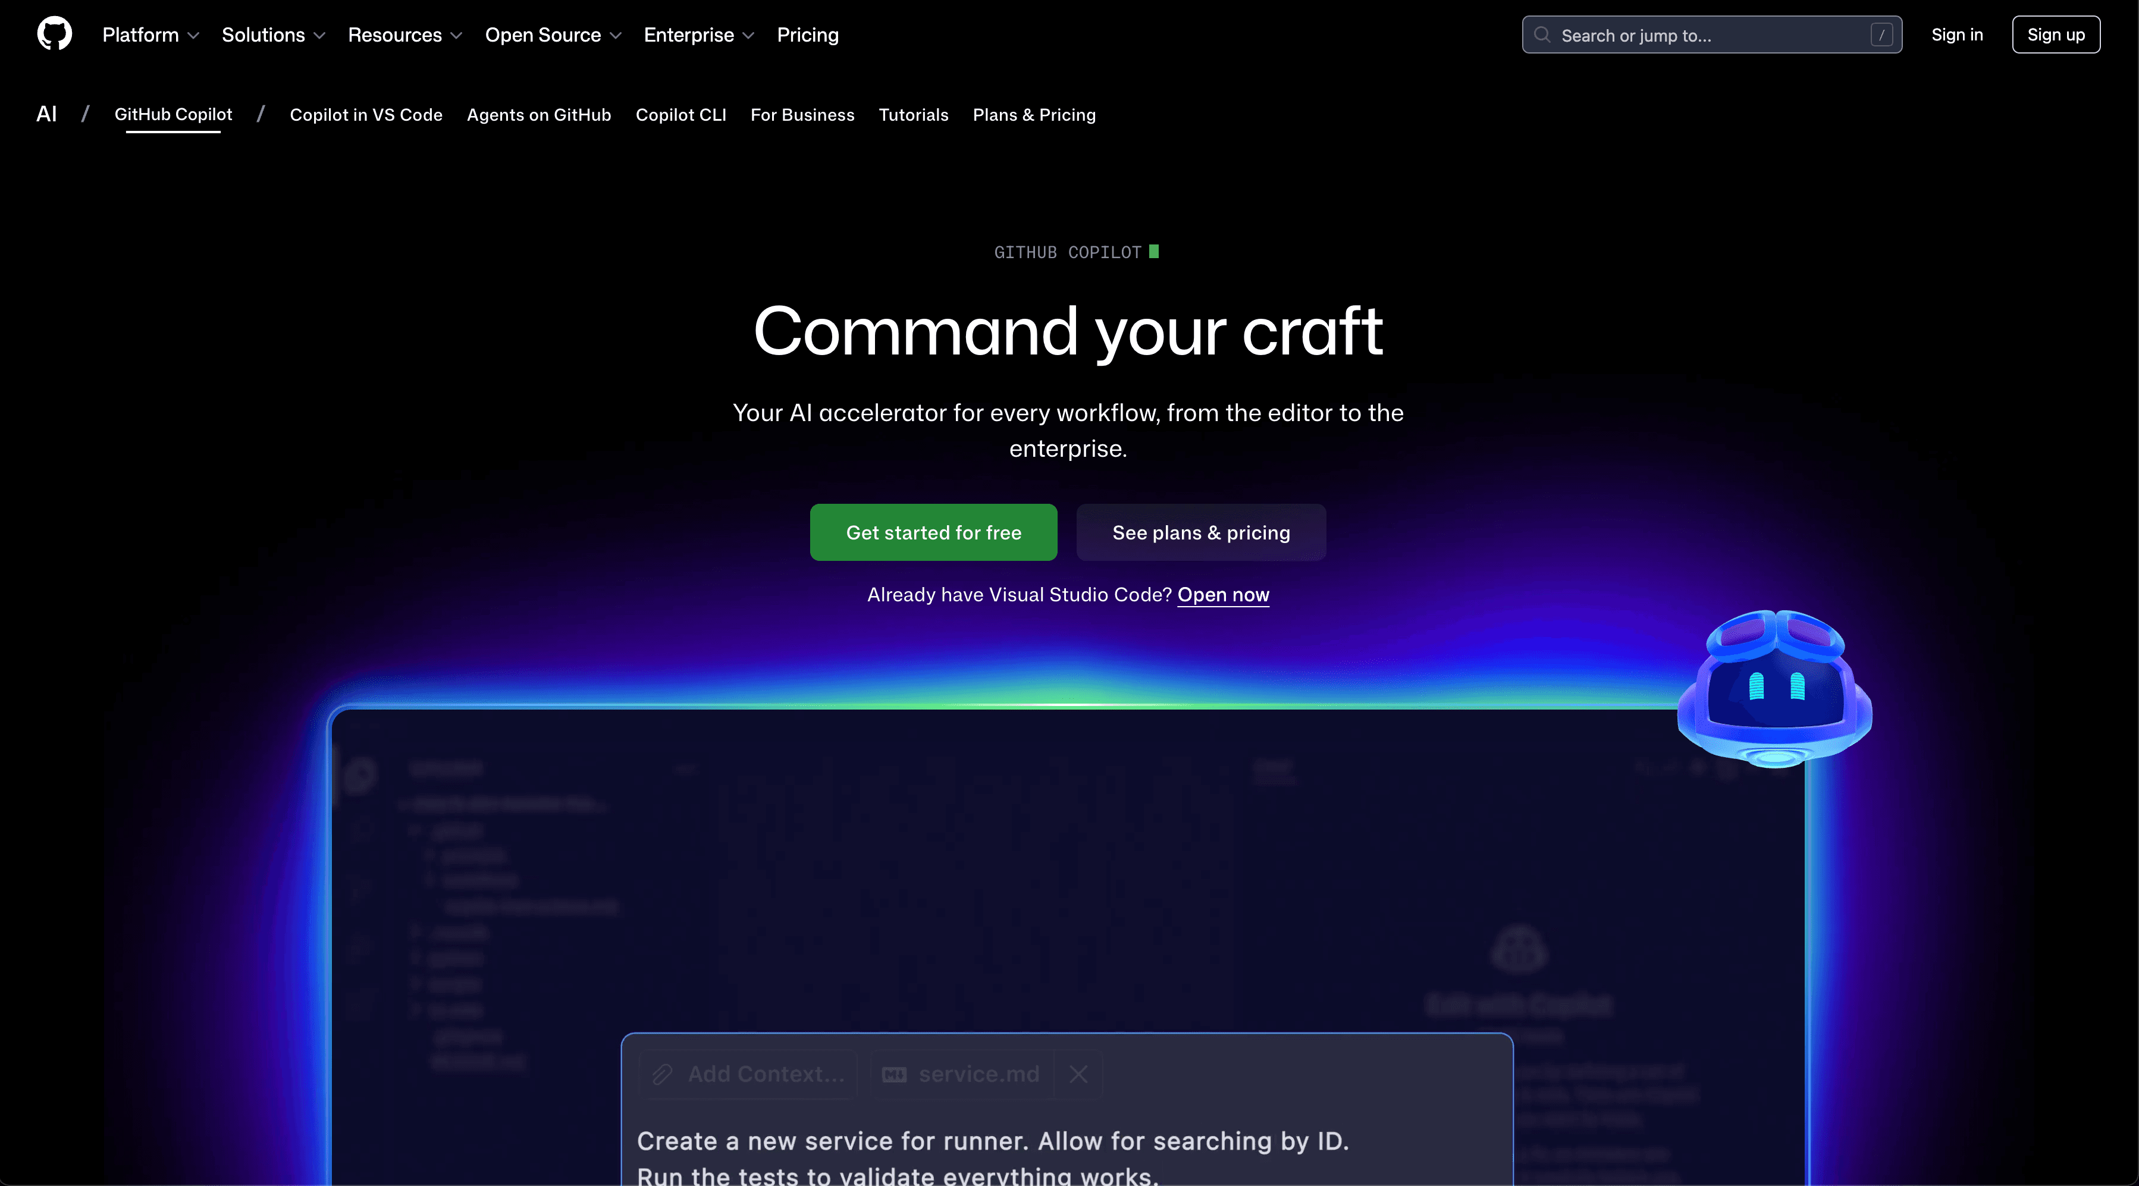Click Get started for free
Screen dimensions: 2139x1186
coord(933,532)
